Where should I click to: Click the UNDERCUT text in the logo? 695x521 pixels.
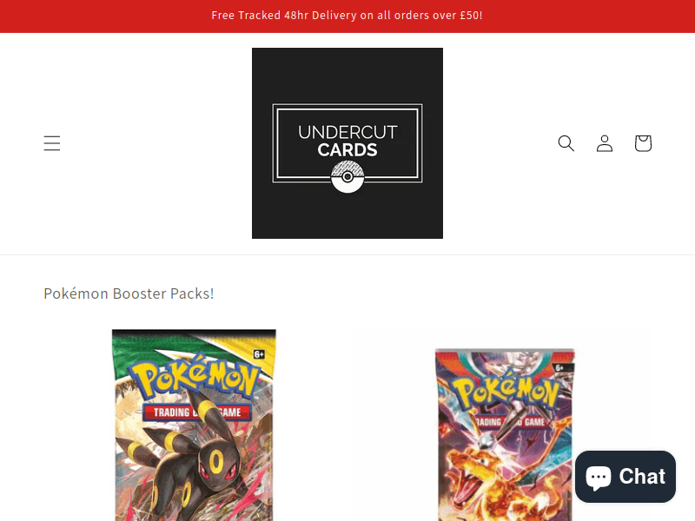tap(347, 132)
